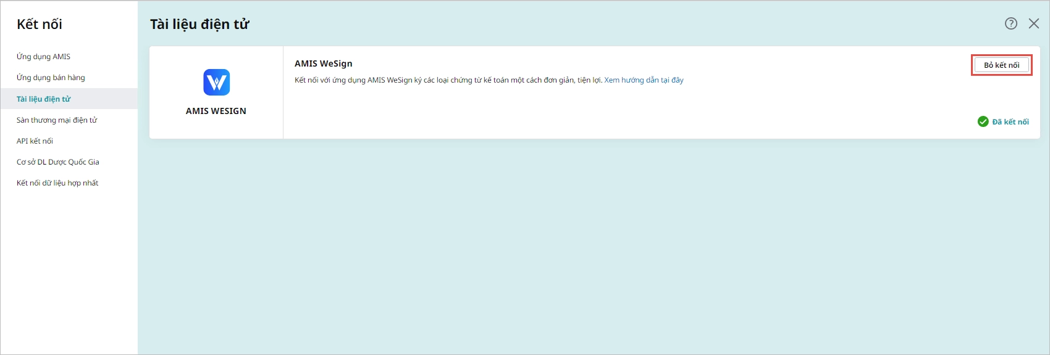Select Ứng dụng AMIS in sidebar
The width and height of the screenshot is (1050, 355).
click(69, 57)
